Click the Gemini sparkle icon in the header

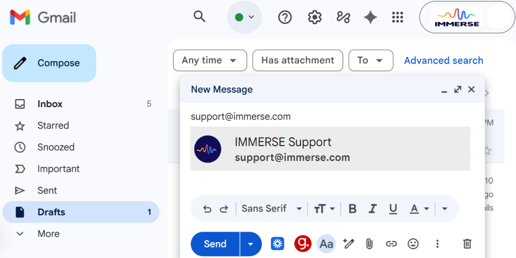370,17
